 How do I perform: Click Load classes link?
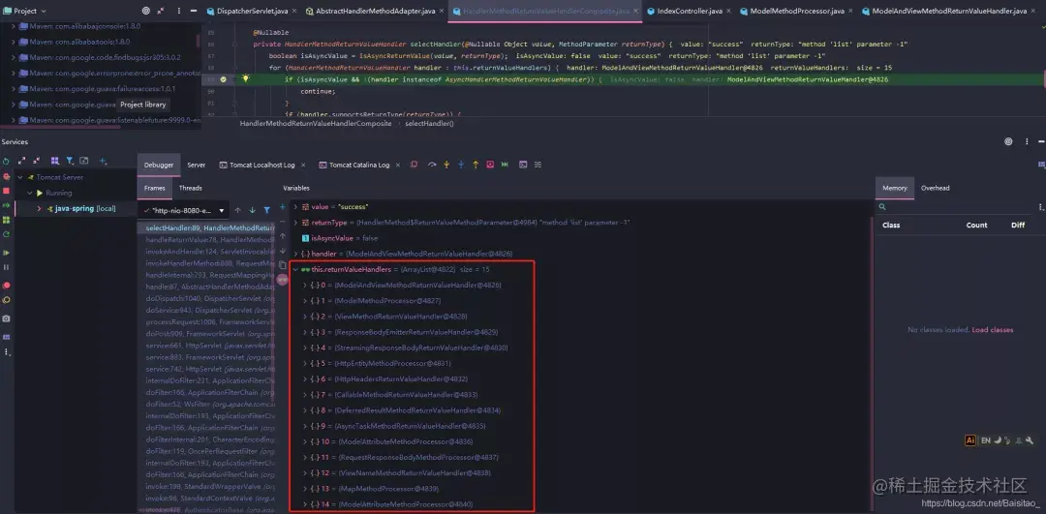pyautogui.click(x=992, y=330)
